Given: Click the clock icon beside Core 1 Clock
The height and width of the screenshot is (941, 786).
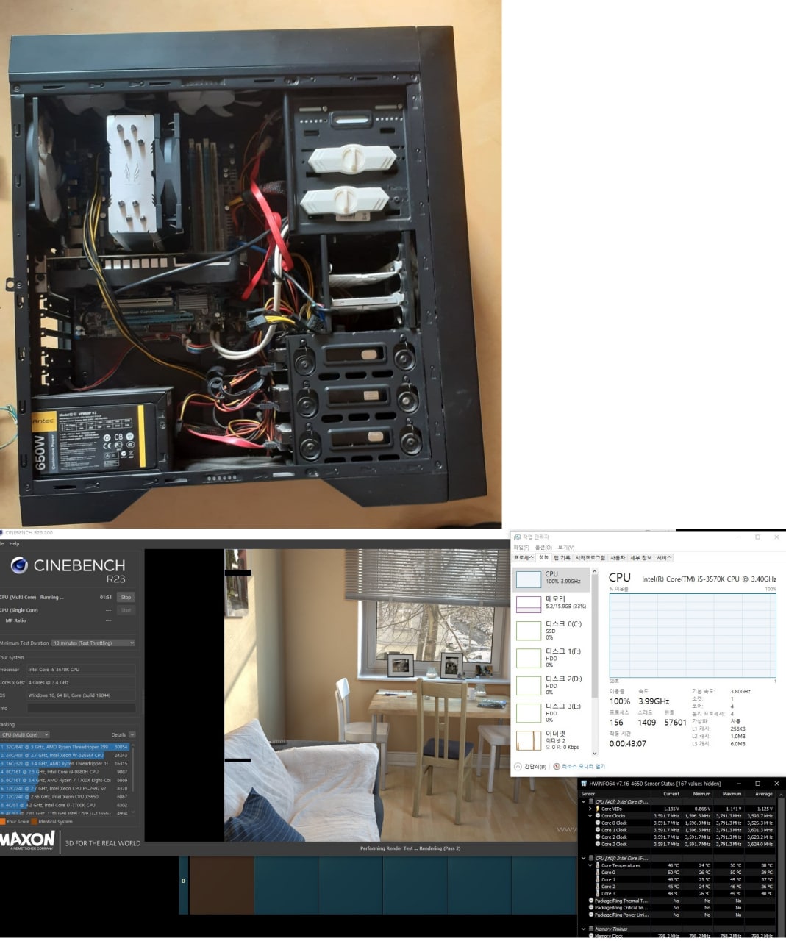Looking at the screenshot, I should pos(598,830).
